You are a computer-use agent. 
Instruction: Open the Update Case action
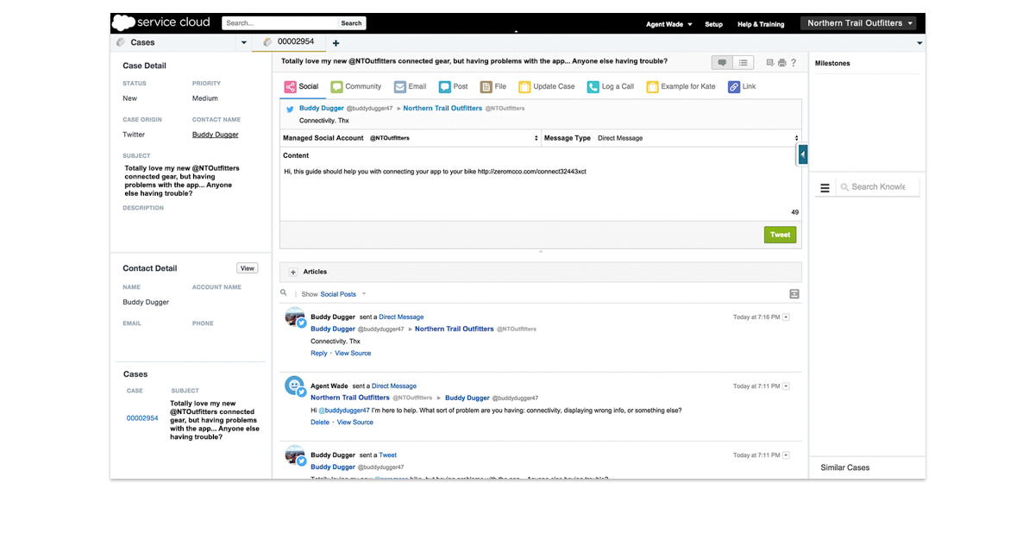(x=547, y=86)
